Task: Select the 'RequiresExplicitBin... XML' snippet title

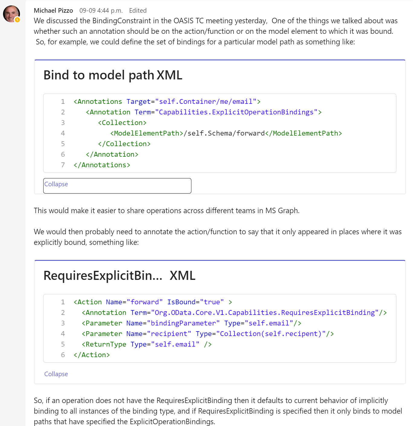Action: (119, 276)
